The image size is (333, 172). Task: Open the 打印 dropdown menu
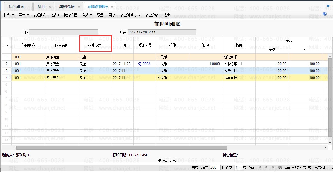pos(9,15)
